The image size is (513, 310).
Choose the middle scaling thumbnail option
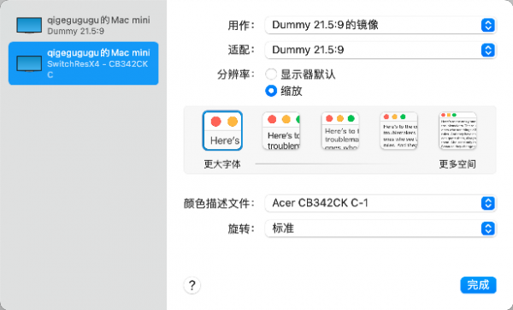click(340, 131)
